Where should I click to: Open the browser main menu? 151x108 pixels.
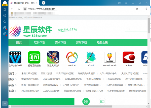tap(126, 3)
